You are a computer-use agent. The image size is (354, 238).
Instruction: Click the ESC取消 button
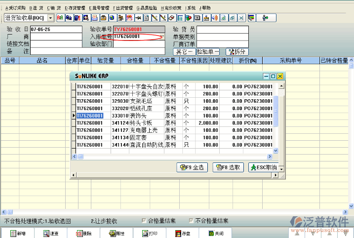point(263,167)
